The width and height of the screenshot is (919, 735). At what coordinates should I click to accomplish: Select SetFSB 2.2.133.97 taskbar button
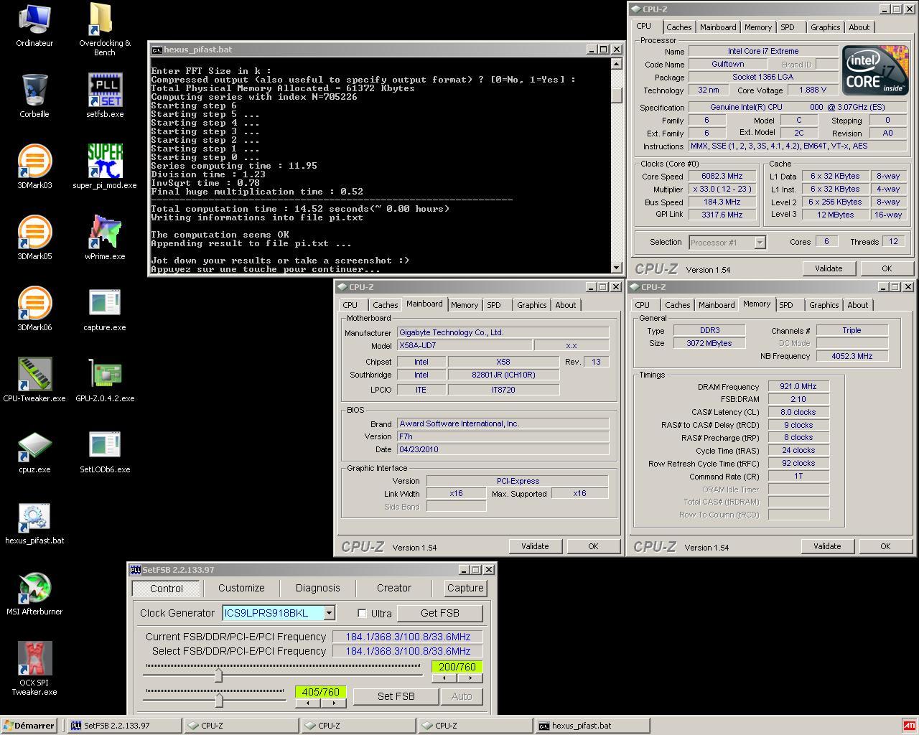(x=124, y=726)
